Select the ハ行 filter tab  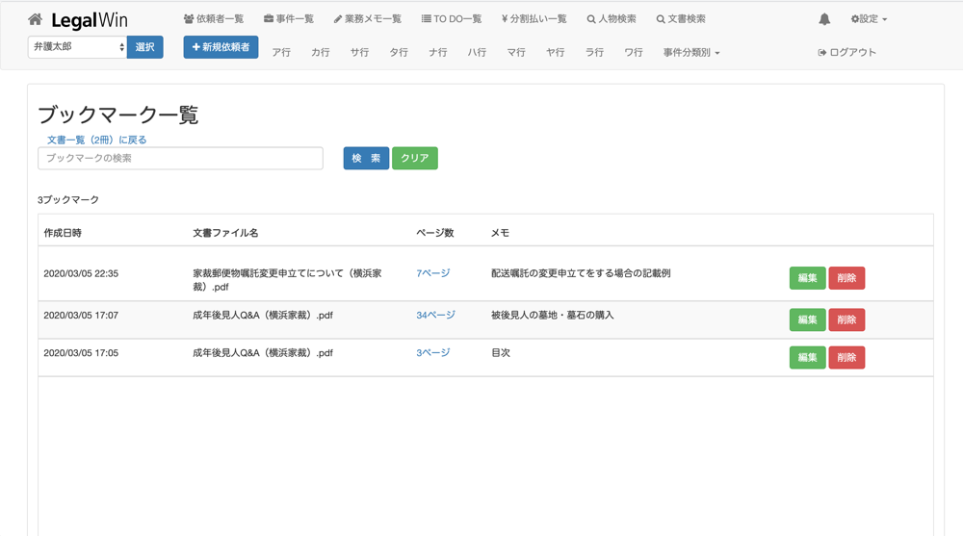pyautogui.click(x=477, y=53)
